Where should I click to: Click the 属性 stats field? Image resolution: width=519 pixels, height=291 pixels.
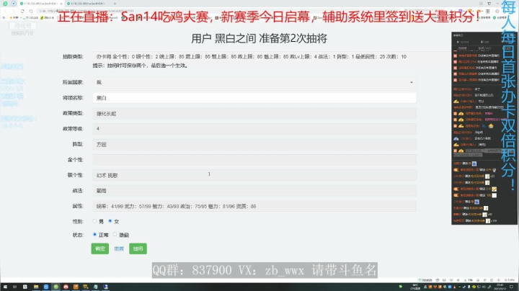(x=254, y=206)
